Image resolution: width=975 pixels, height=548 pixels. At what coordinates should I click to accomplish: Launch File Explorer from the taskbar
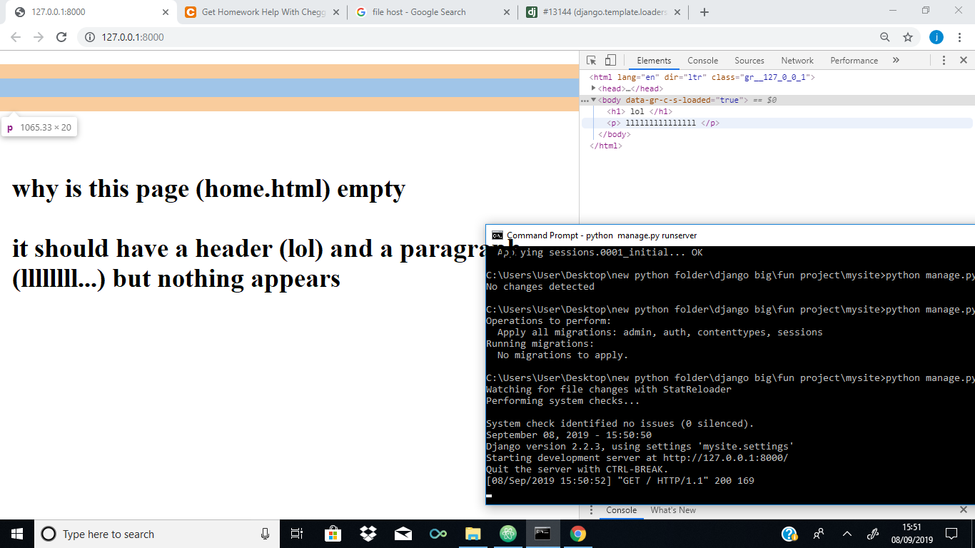(x=473, y=534)
